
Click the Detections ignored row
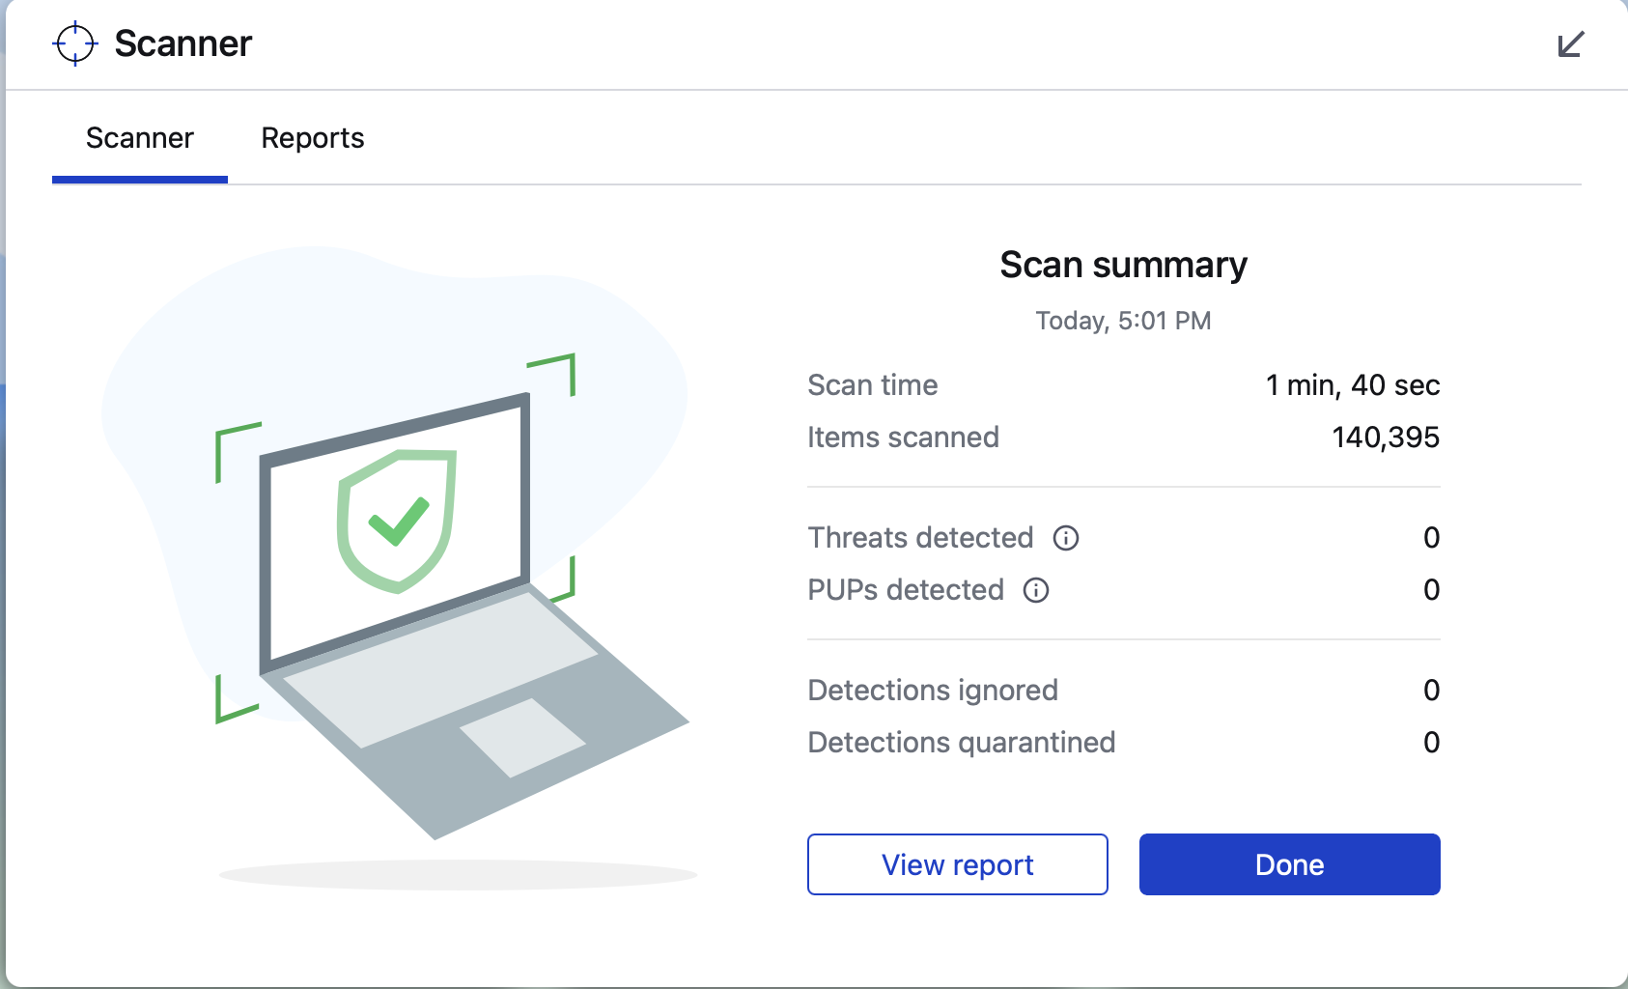coord(1124,691)
